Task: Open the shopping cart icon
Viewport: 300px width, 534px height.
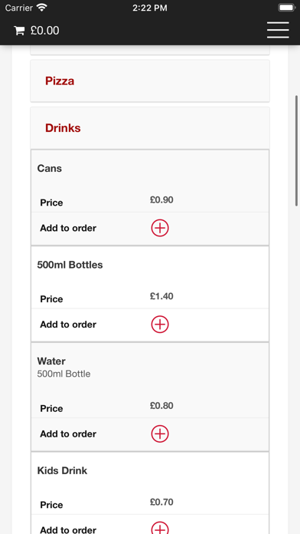Action: [19, 31]
